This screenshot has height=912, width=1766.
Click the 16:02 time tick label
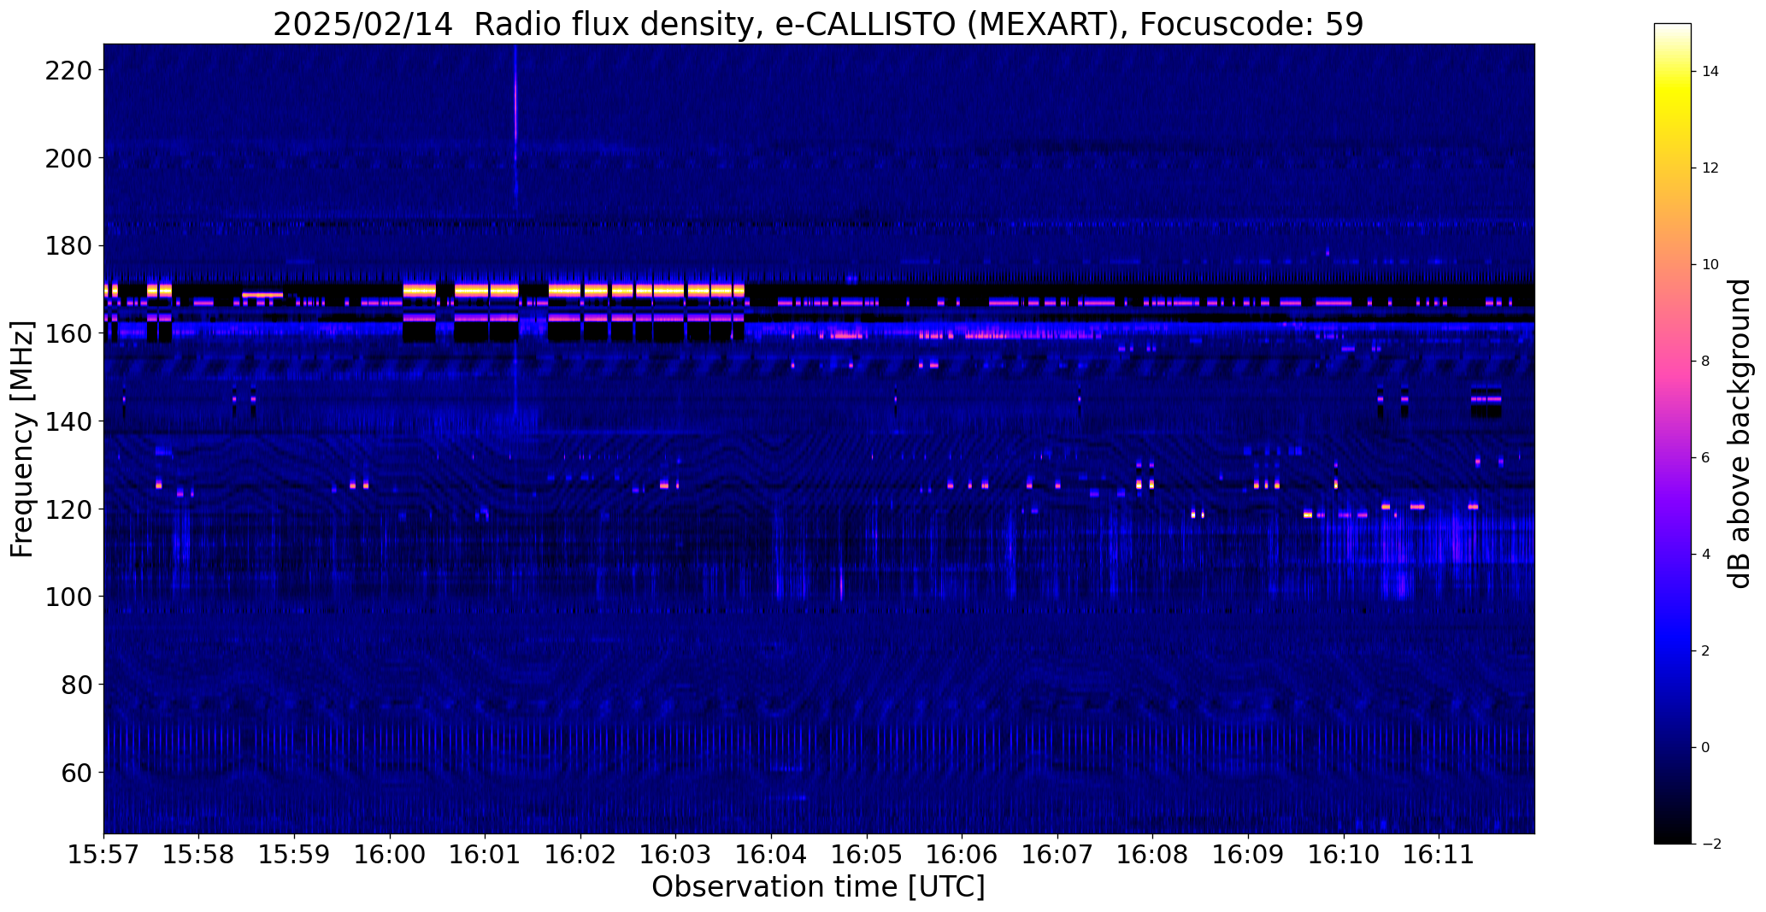[581, 855]
